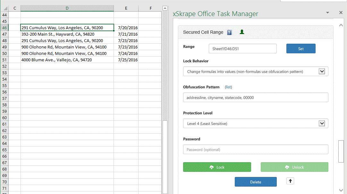Click the green Lock button
The image size is (347, 194).
click(x=217, y=167)
